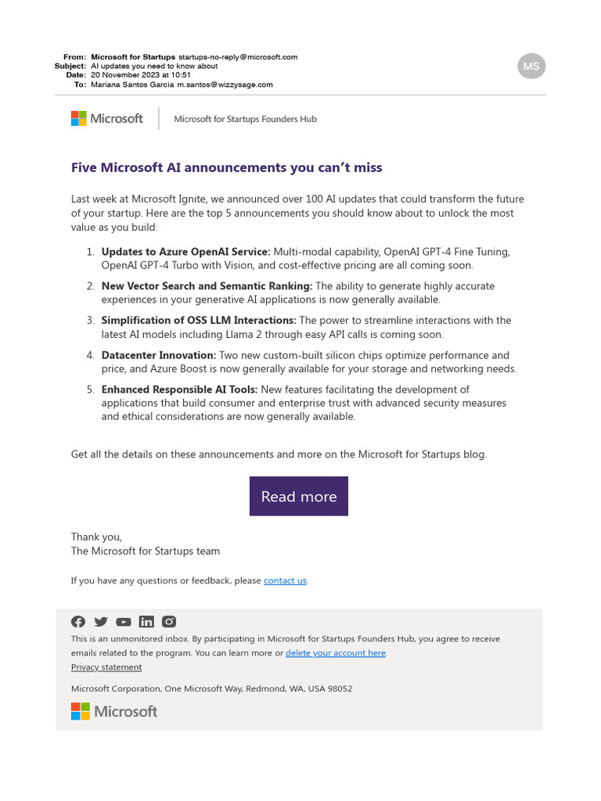Click Microsoft for Startups Founders Hub header text
Viewport: 601px width, 801px height.
tap(245, 119)
